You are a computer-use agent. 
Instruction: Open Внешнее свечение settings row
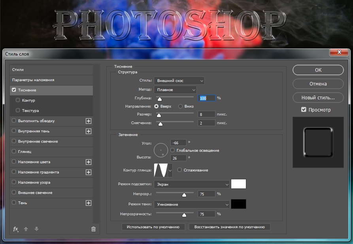click(x=51, y=193)
